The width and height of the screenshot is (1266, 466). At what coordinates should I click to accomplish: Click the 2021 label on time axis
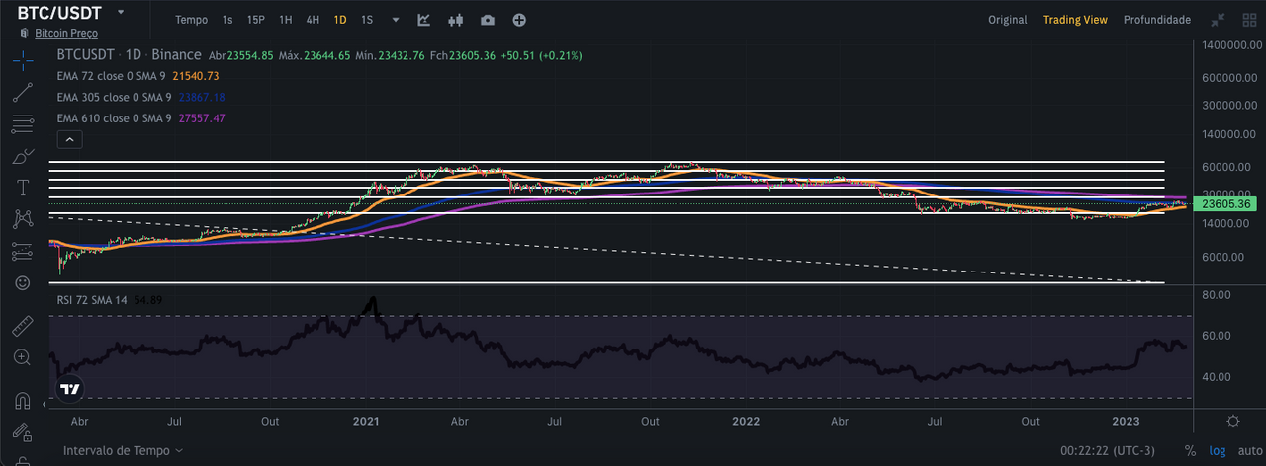(366, 422)
